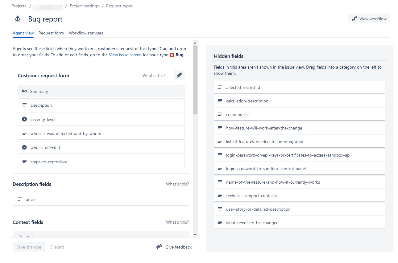
Task: Click the Customer request form heading
Action: (44, 75)
